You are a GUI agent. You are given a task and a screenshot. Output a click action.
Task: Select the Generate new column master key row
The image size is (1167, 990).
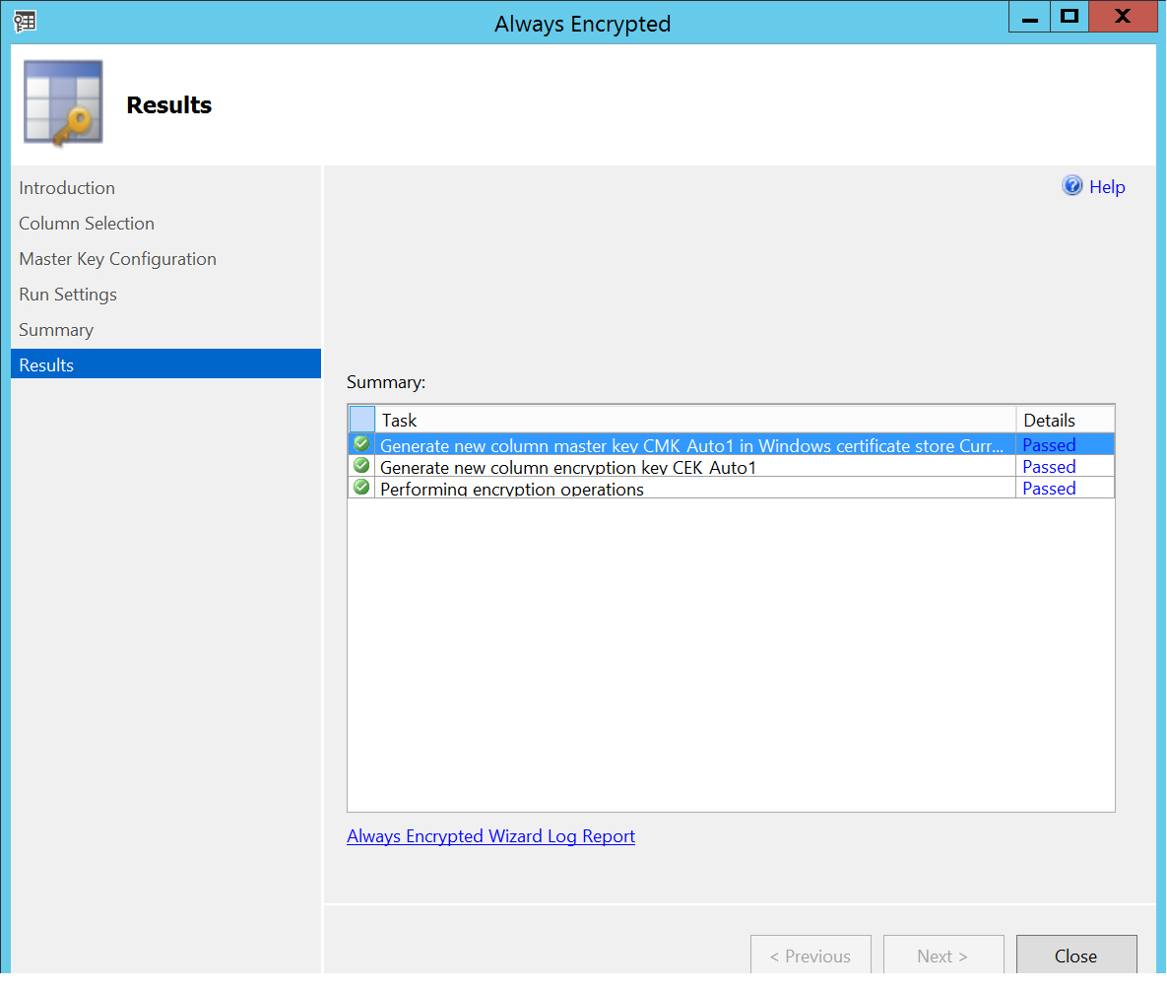coord(731,445)
